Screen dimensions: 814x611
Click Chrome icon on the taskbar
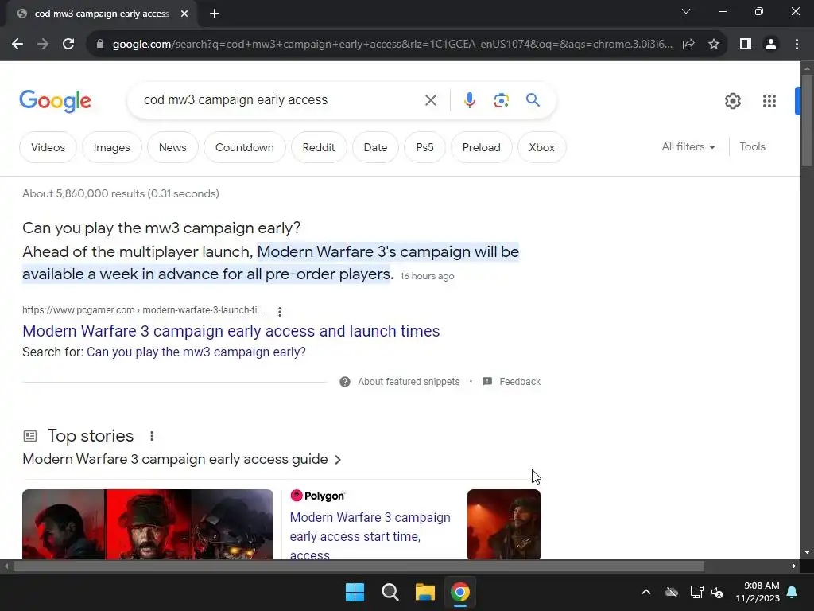pos(460,592)
